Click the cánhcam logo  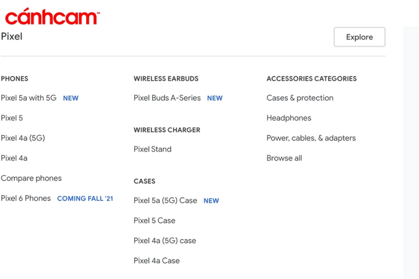point(53,17)
